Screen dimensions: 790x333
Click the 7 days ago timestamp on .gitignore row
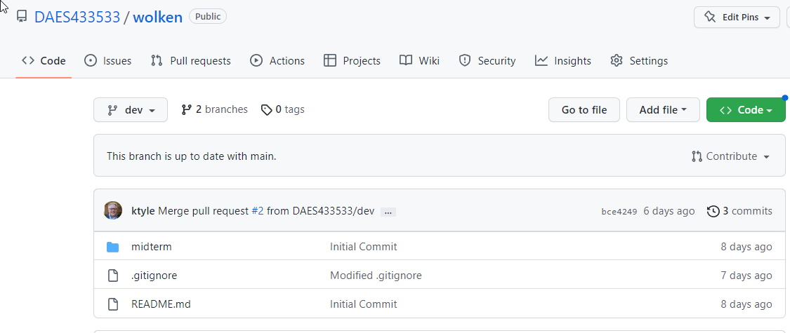point(746,275)
